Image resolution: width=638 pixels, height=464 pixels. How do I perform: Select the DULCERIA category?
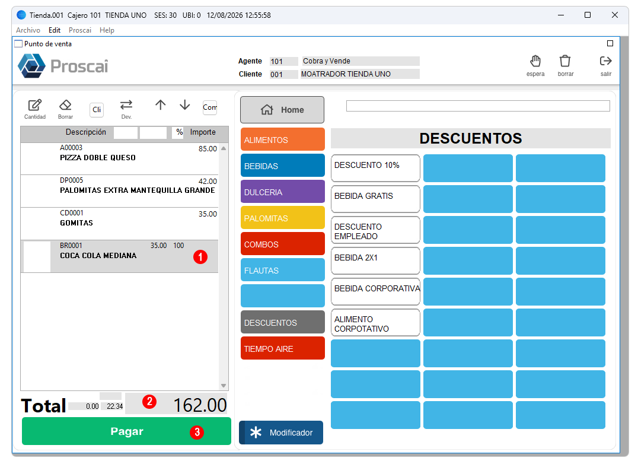[283, 192]
